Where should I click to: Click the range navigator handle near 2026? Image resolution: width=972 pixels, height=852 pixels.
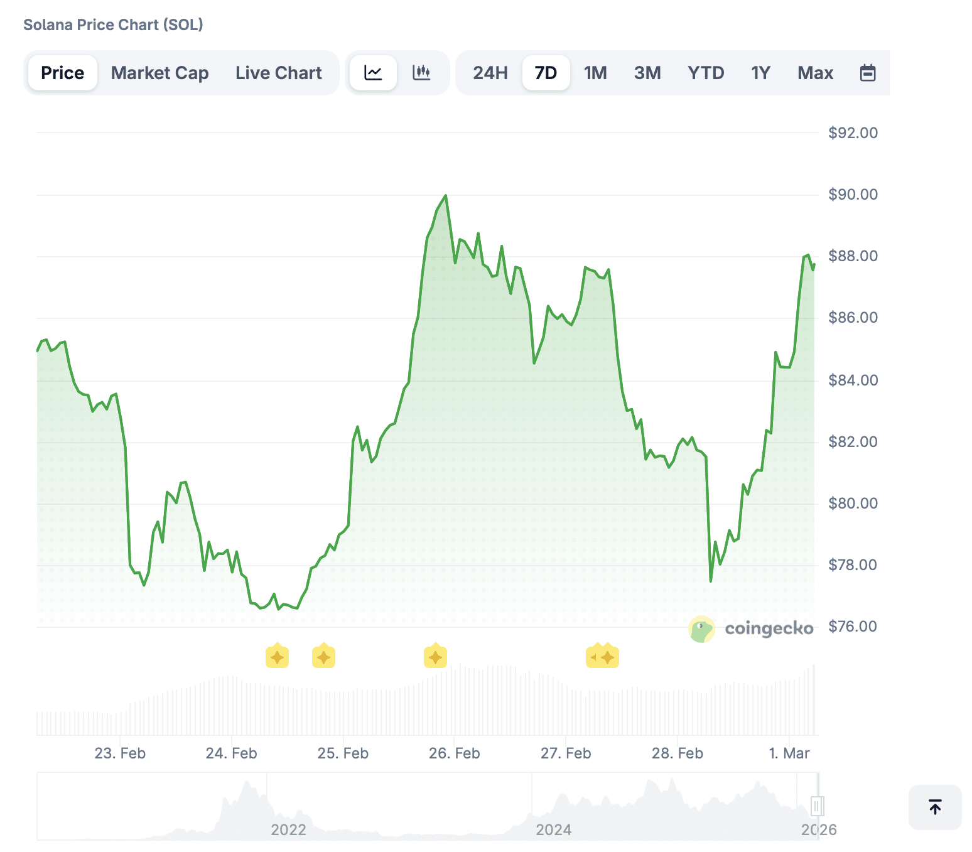pos(817,806)
